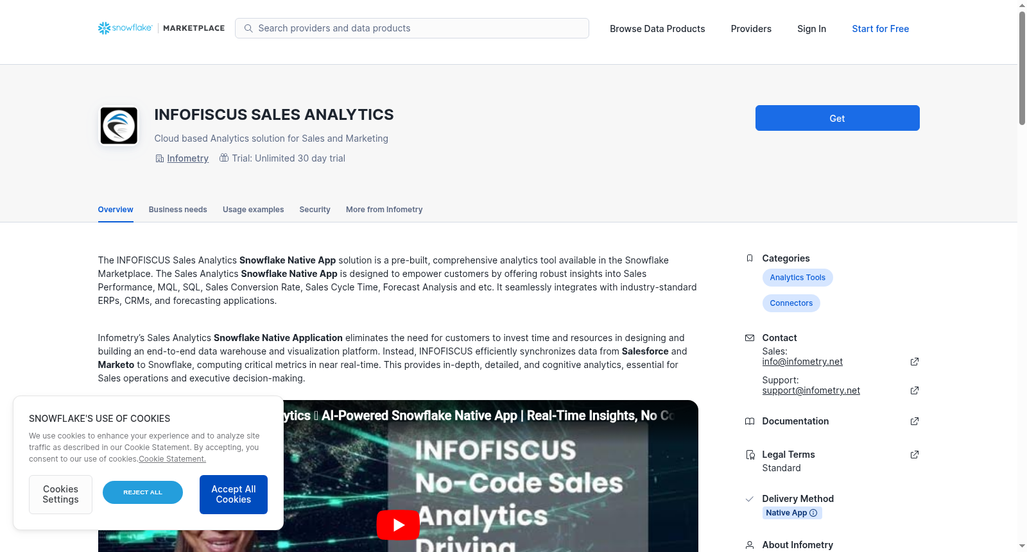This screenshot has height=552, width=1027.
Task: Click the page vertical scrollbar thumb
Action: point(1022,67)
